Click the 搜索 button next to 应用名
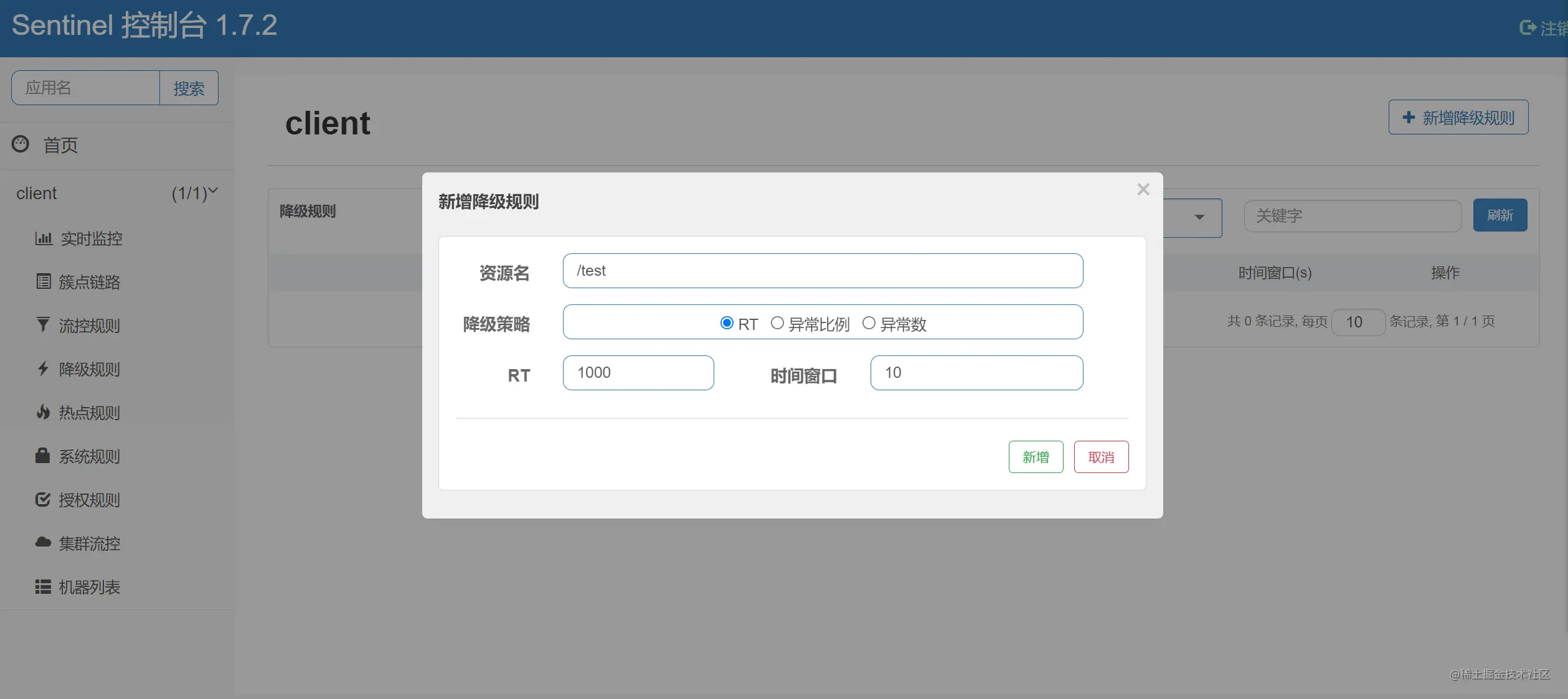1568x699 pixels. (x=189, y=88)
